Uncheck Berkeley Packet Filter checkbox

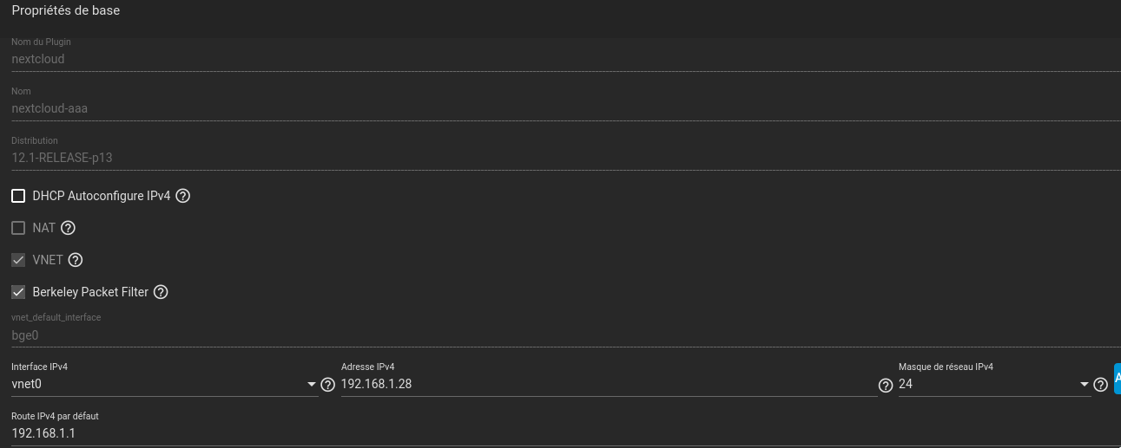(18, 292)
